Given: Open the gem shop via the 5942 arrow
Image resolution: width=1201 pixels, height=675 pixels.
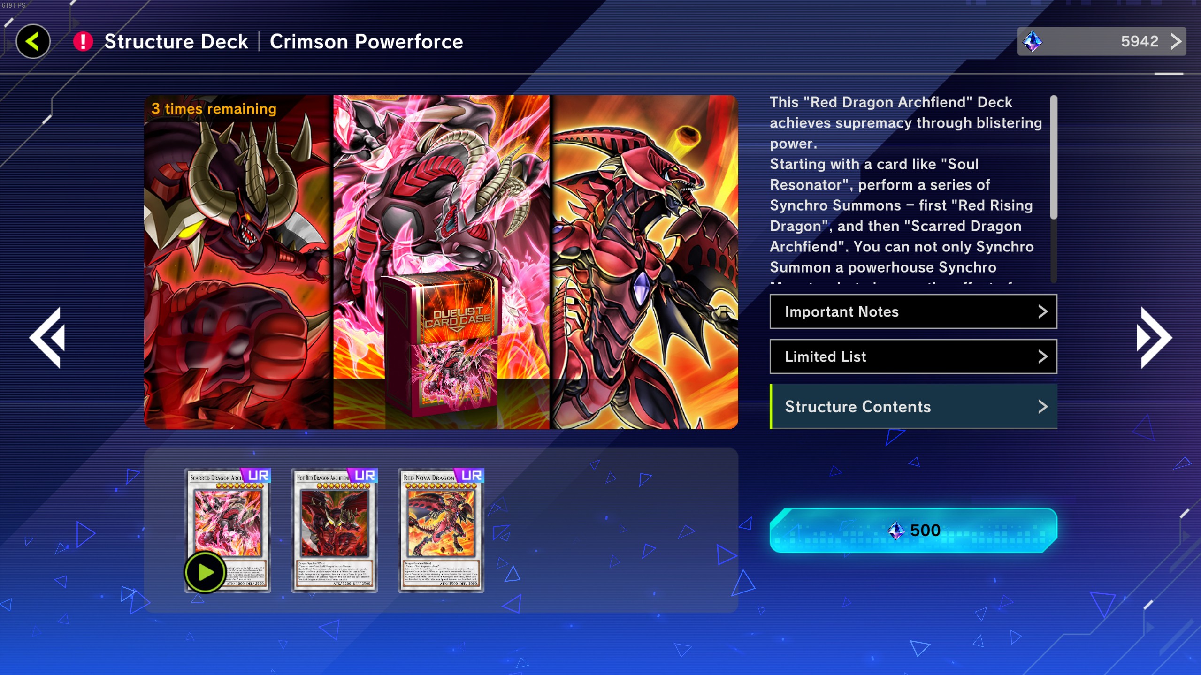Looking at the screenshot, I should click(x=1176, y=41).
